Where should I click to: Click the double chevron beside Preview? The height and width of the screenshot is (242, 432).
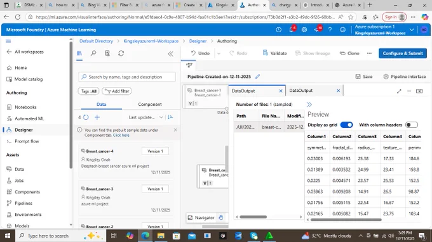pos(309,105)
